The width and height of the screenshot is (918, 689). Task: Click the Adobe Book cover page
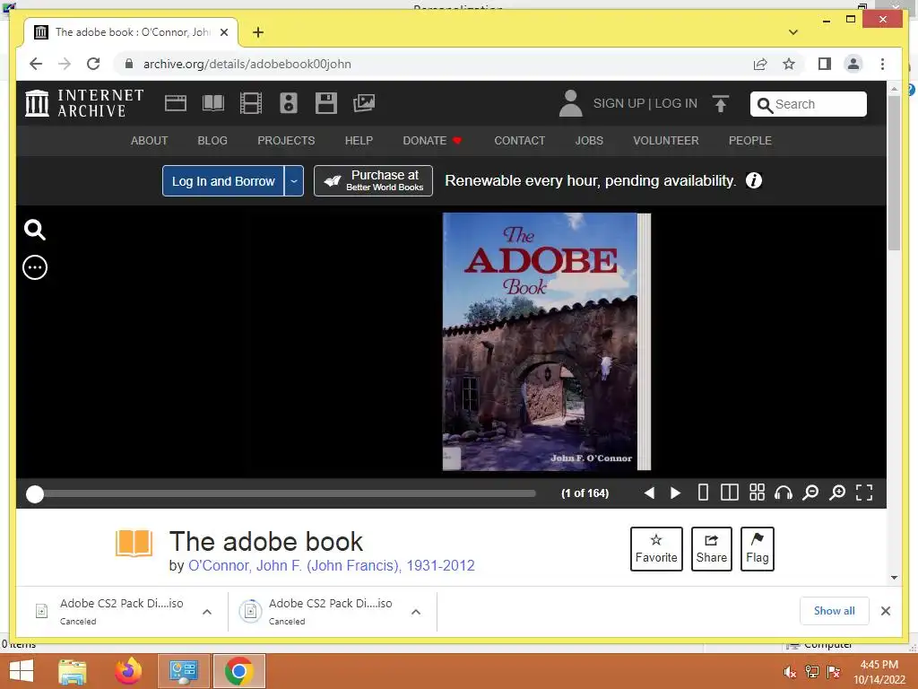(x=540, y=342)
